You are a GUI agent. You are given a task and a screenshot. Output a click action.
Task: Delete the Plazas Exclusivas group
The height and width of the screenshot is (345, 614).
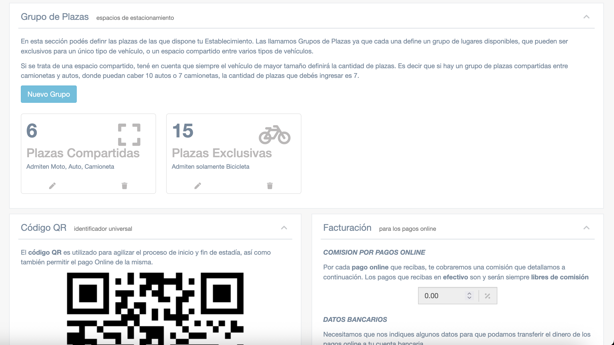(x=270, y=186)
